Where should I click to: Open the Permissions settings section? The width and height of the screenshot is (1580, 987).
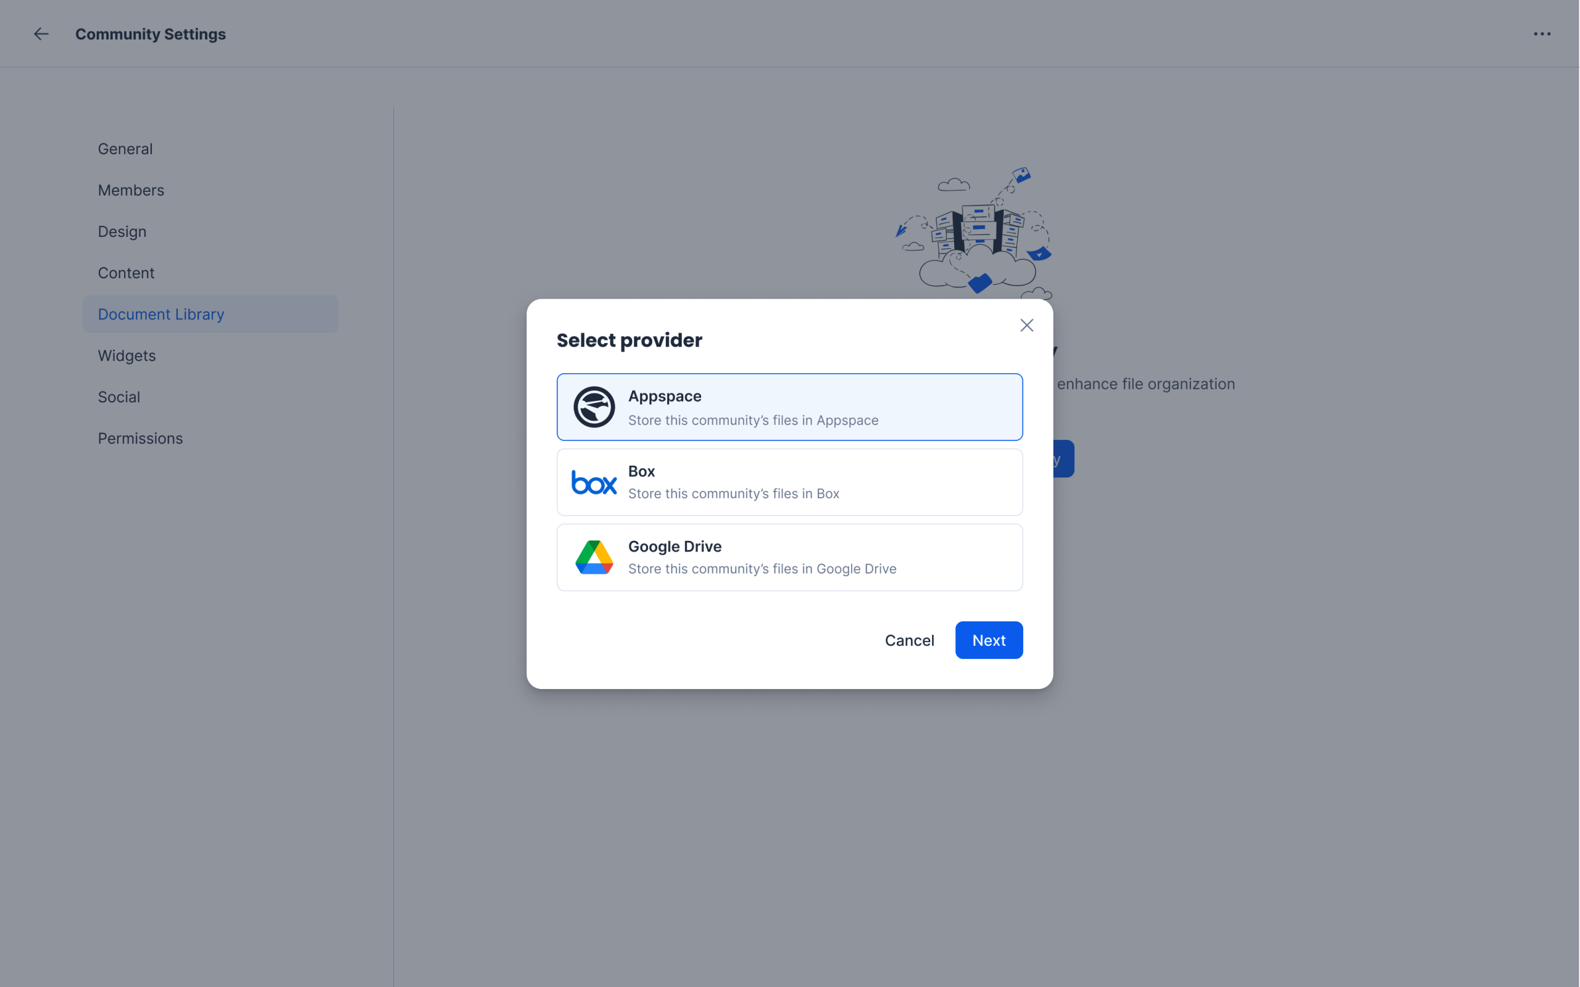(139, 438)
